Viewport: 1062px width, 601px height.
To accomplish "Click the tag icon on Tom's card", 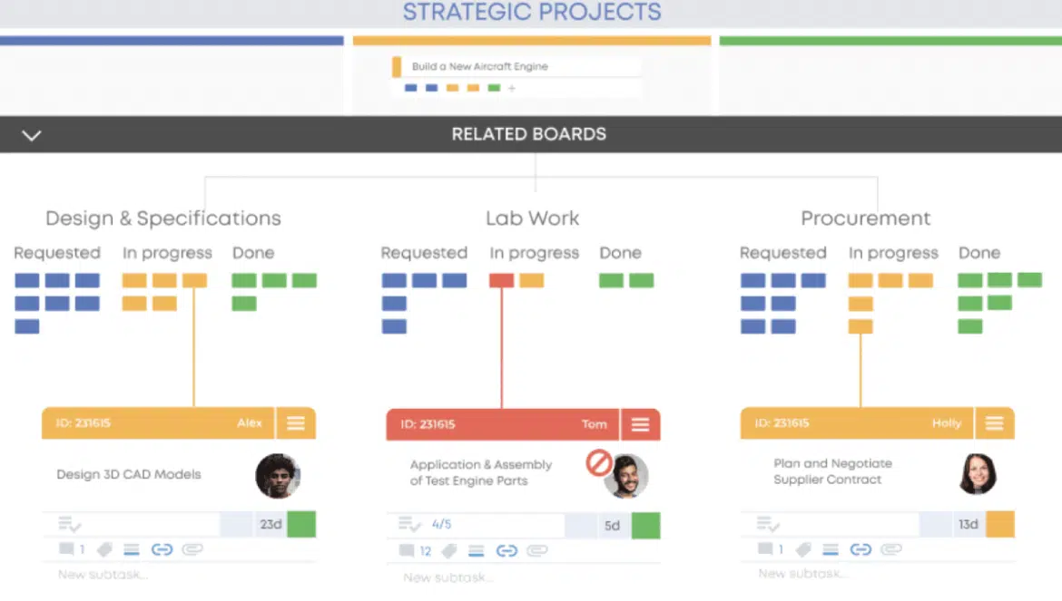I will [448, 550].
